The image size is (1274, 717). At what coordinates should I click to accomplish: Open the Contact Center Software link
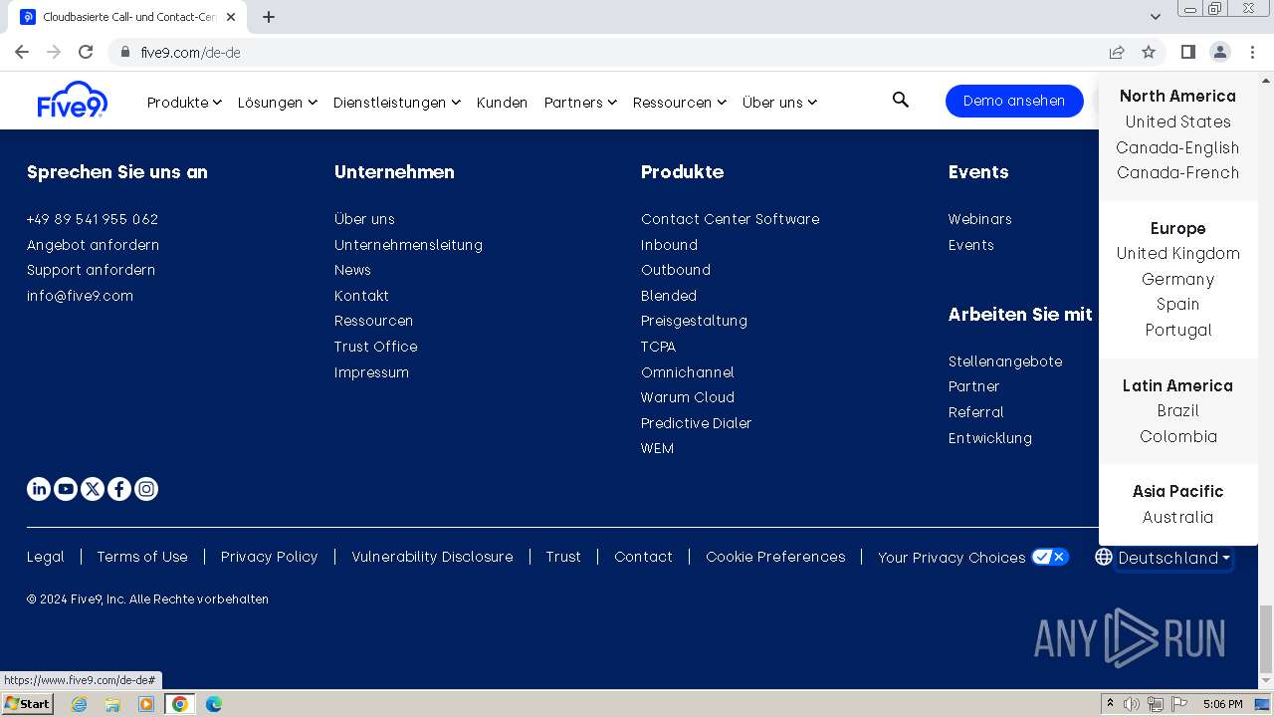(x=730, y=219)
